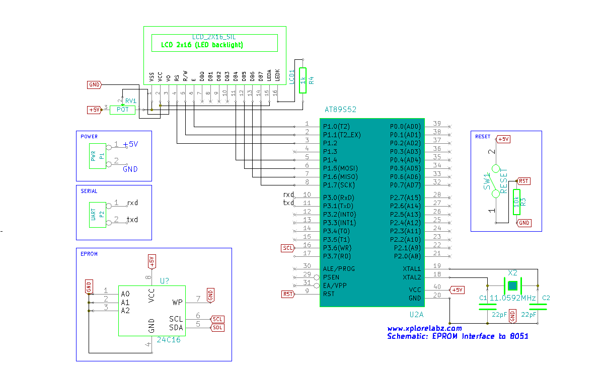Viewport: 603px width, 386px height.
Task: Click the SDL label on SDA pin
Action: 217,328
